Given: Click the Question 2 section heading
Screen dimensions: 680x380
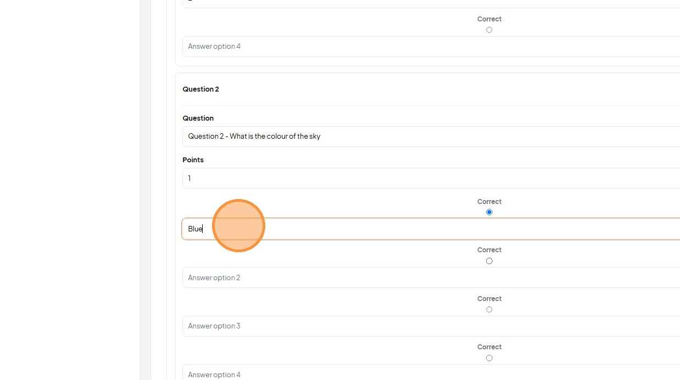Looking at the screenshot, I should tap(200, 89).
